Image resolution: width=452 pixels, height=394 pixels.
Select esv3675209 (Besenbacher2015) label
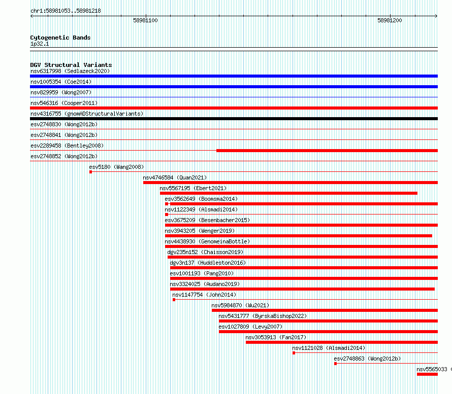(x=207, y=220)
